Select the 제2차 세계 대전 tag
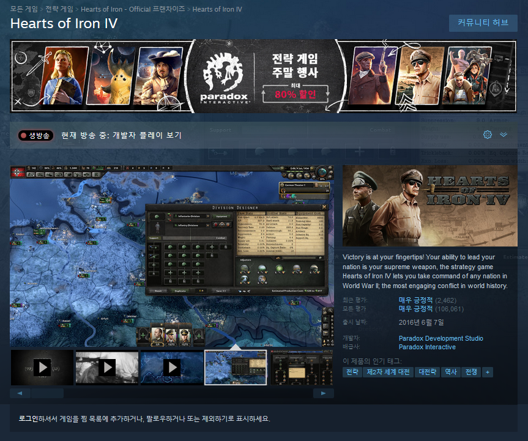 click(x=388, y=372)
